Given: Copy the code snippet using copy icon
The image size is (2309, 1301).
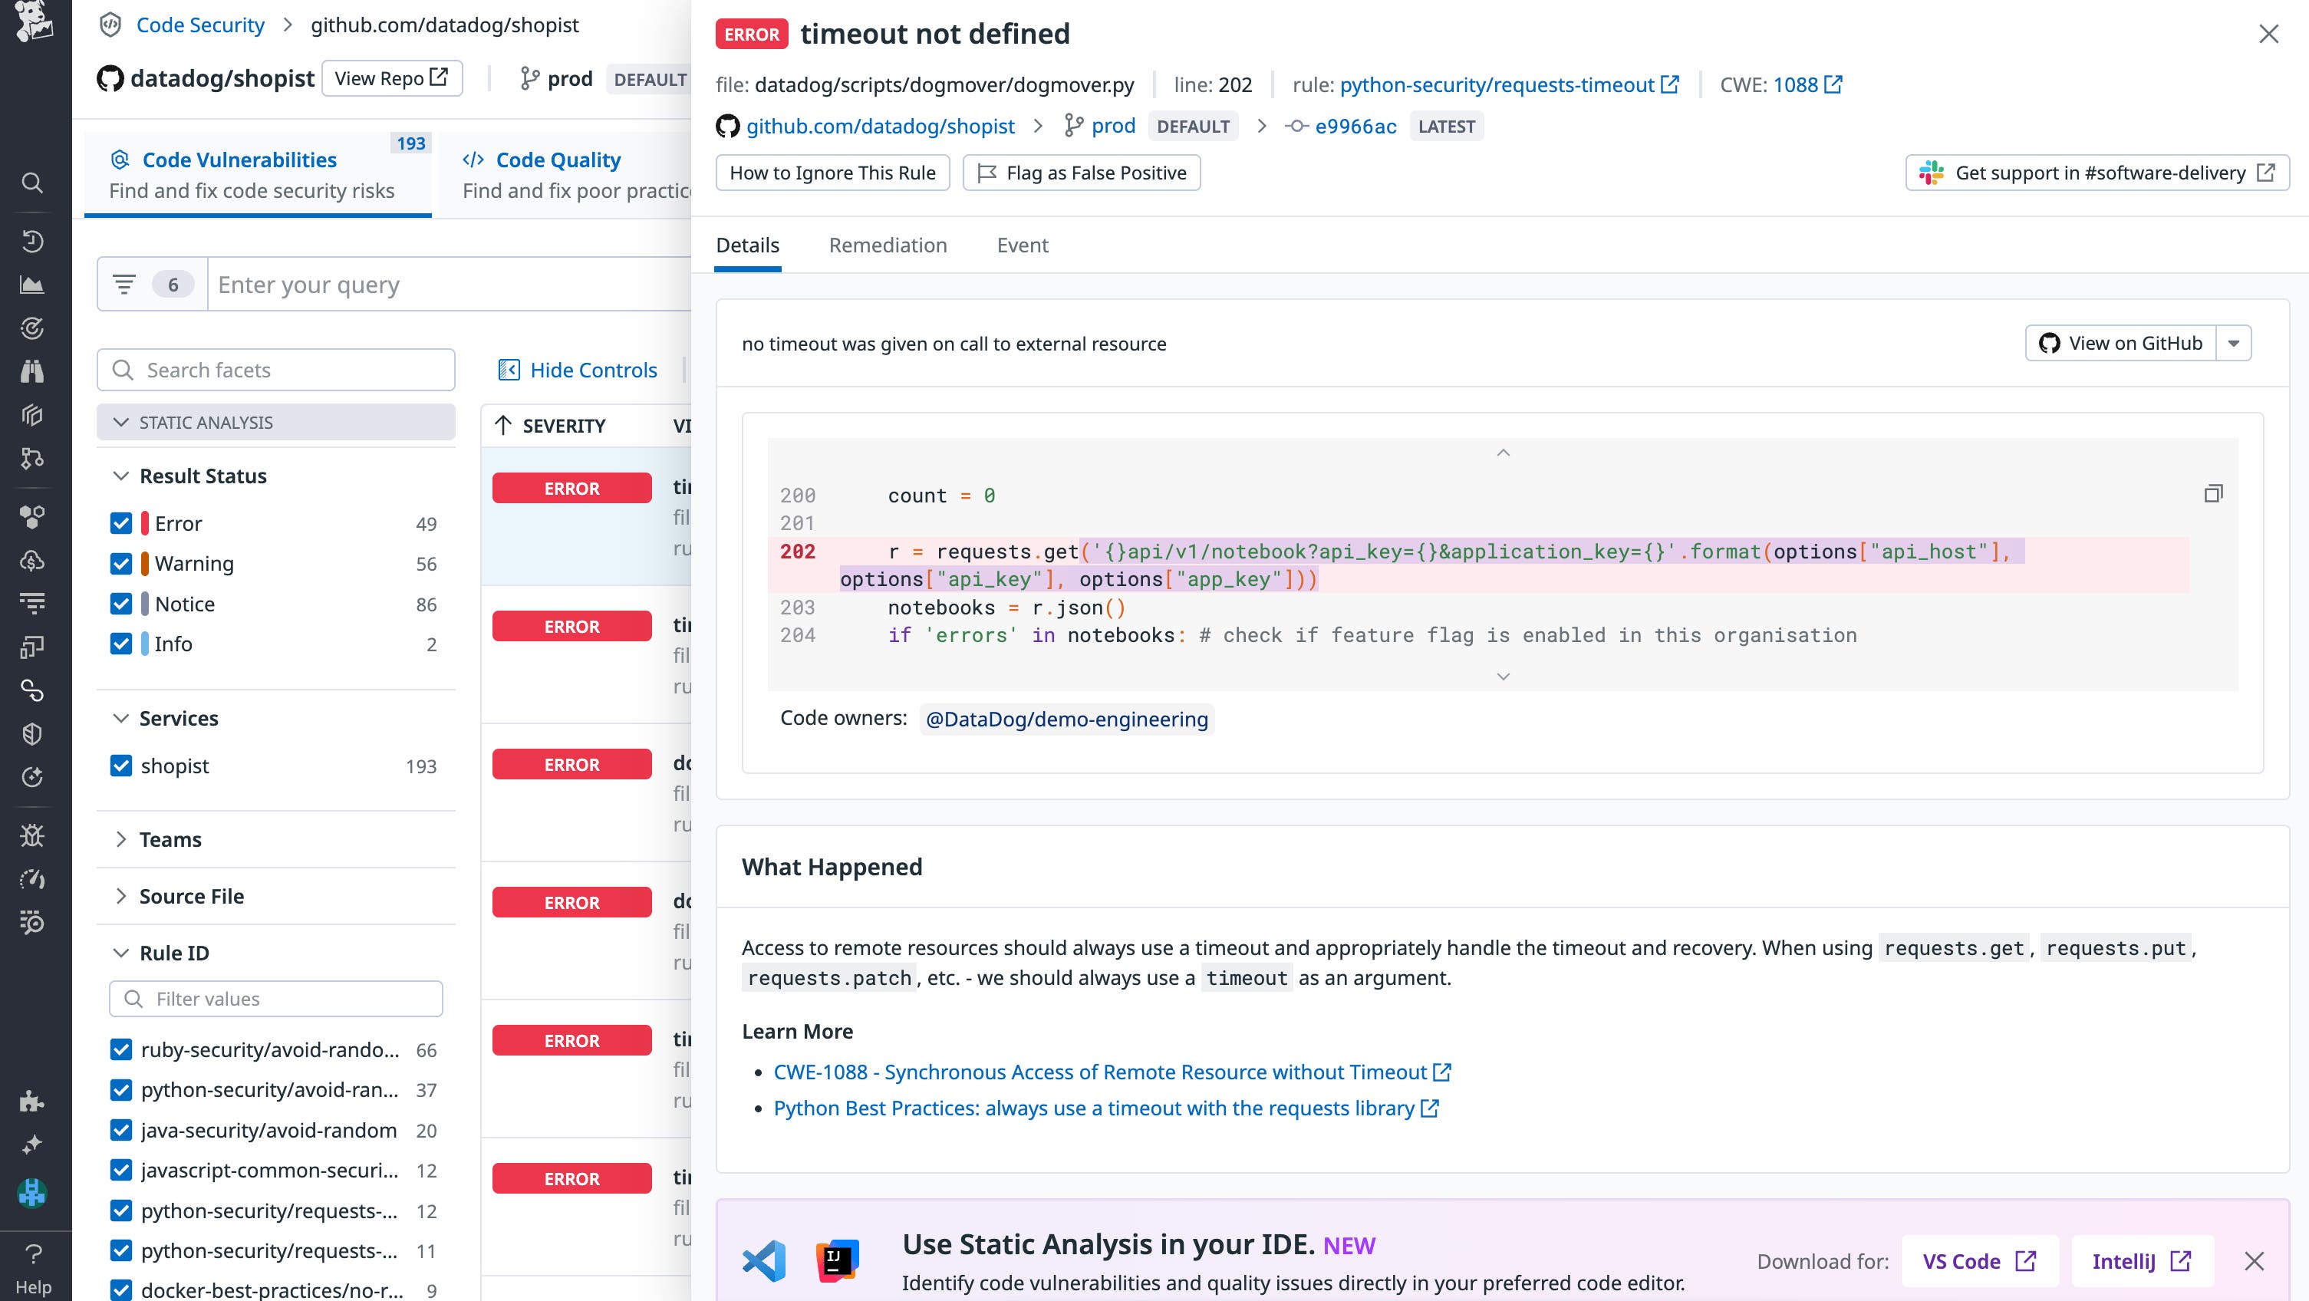Looking at the screenshot, I should pos(2213,493).
